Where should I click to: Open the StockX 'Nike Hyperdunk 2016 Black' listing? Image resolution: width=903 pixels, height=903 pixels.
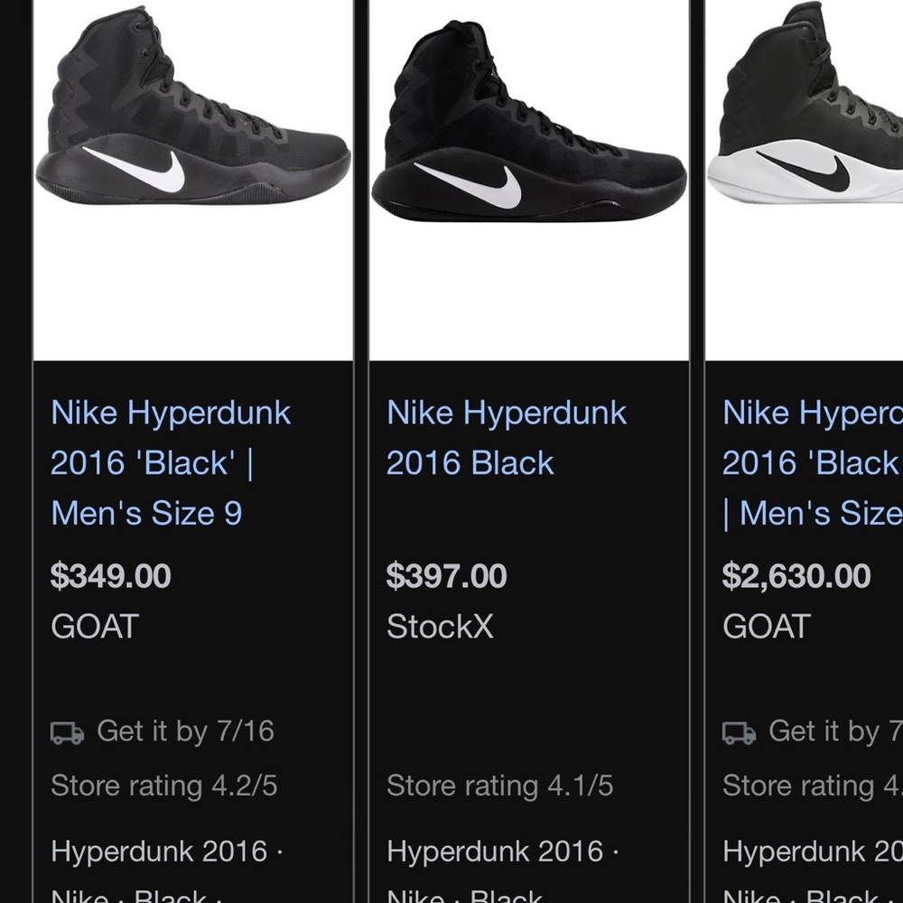point(506,437)
